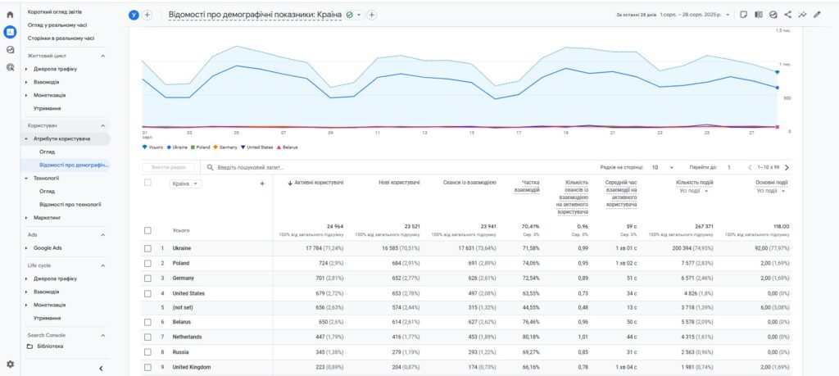
Task: Expand Джерела трафіку under Життєвий цикл
Action: point(55,69)
